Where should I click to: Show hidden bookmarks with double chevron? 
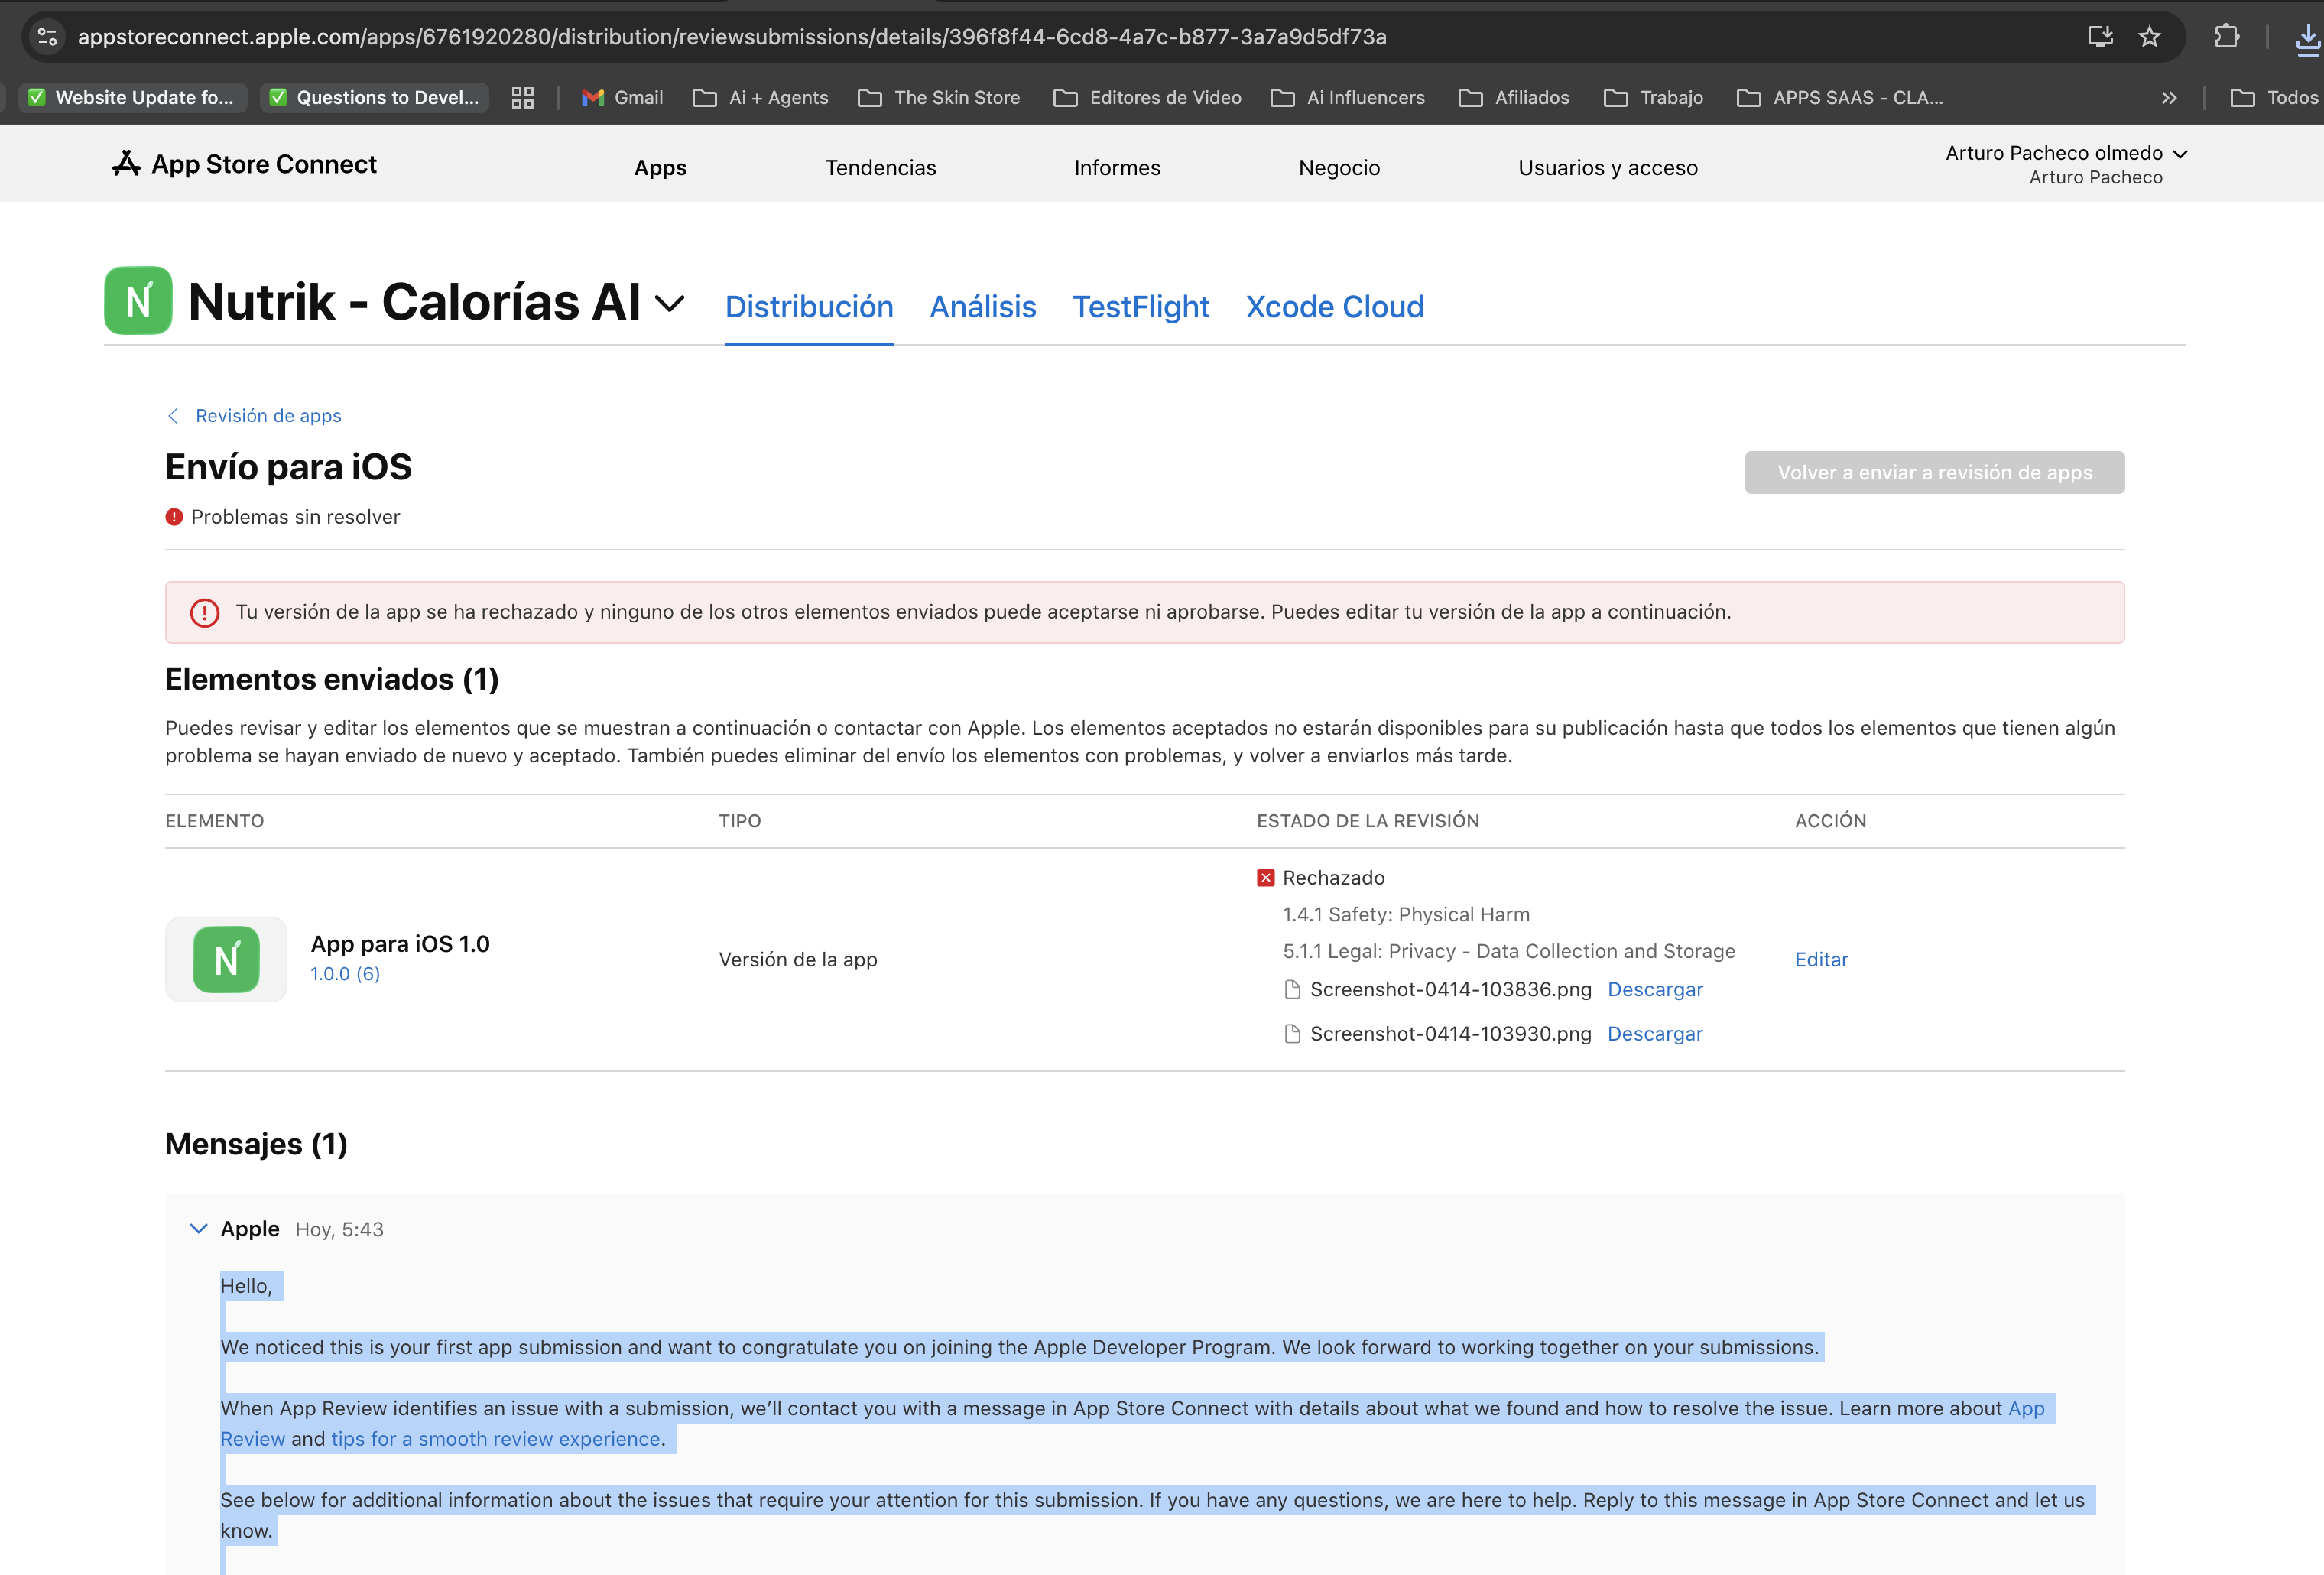2168,97
